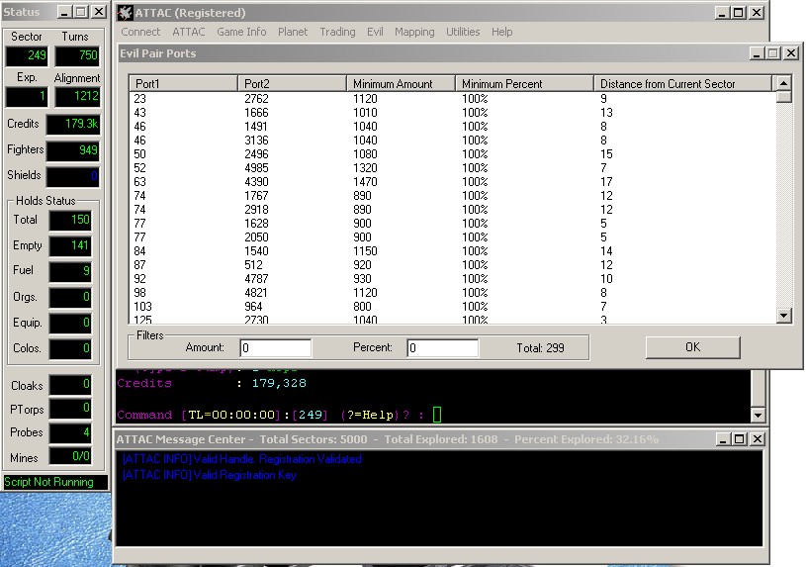The width and height of the screenshot is (806, 567).
Task: Open the Trading menu
Action: (x=337, y=32)
